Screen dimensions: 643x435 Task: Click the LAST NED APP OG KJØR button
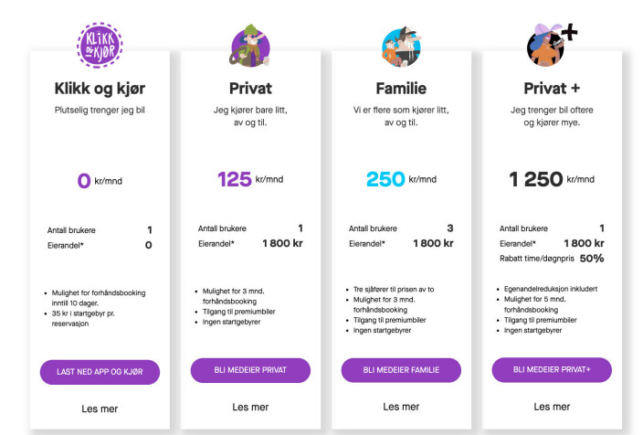100,372
